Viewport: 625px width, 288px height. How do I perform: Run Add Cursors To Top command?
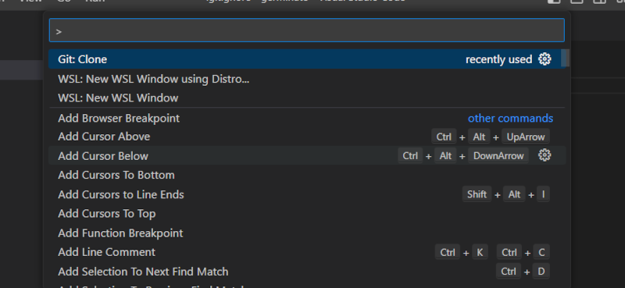click(306, 214)
